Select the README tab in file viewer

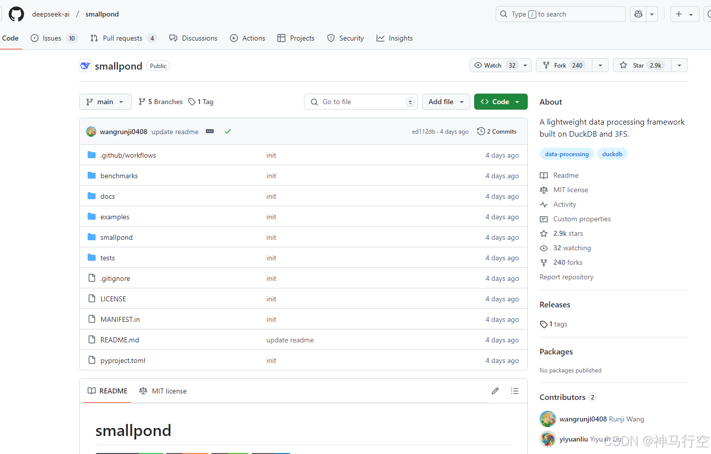click(107, 391)
